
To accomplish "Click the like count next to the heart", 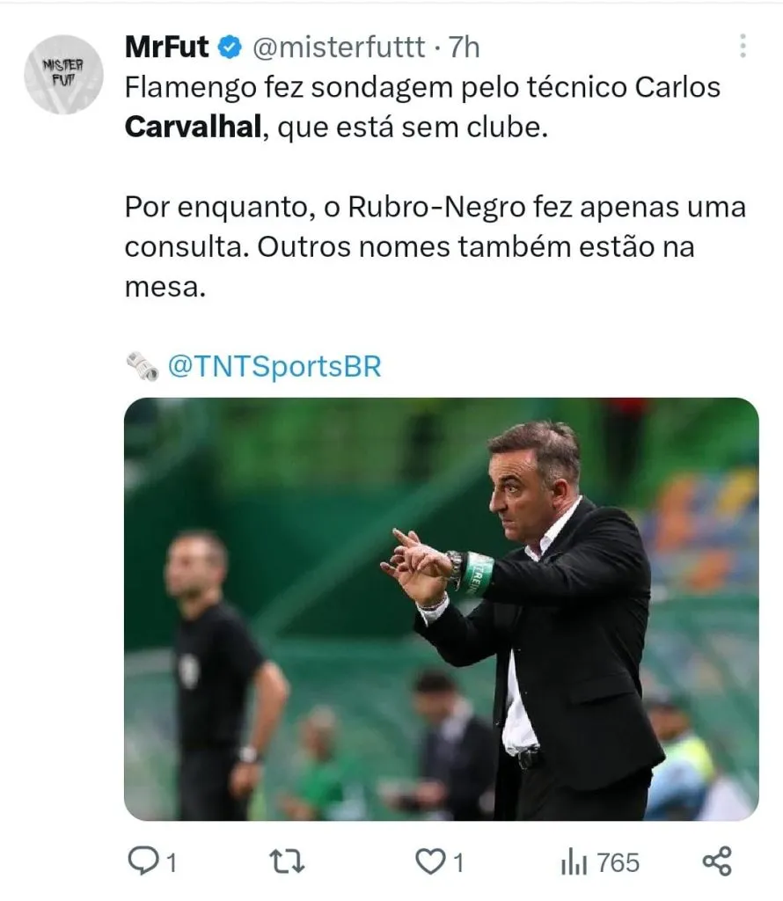I will pyautogui.click(x=457, y=863).
